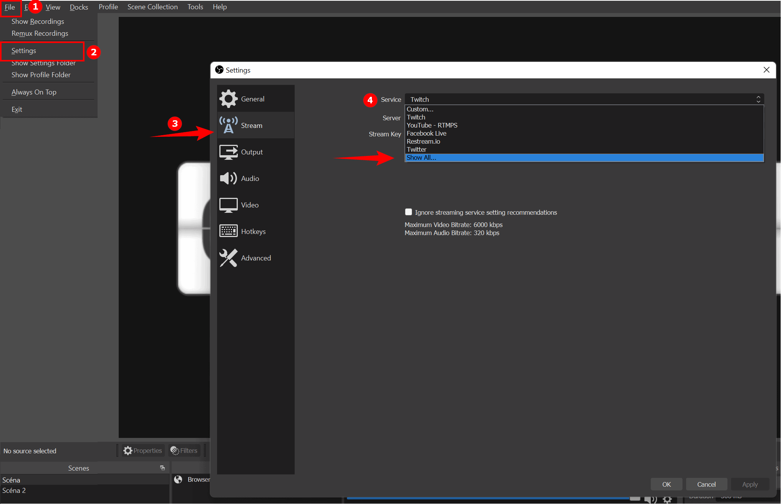Open the Output settings section
Screen dimensions: 781x504
tap(255, 152)
